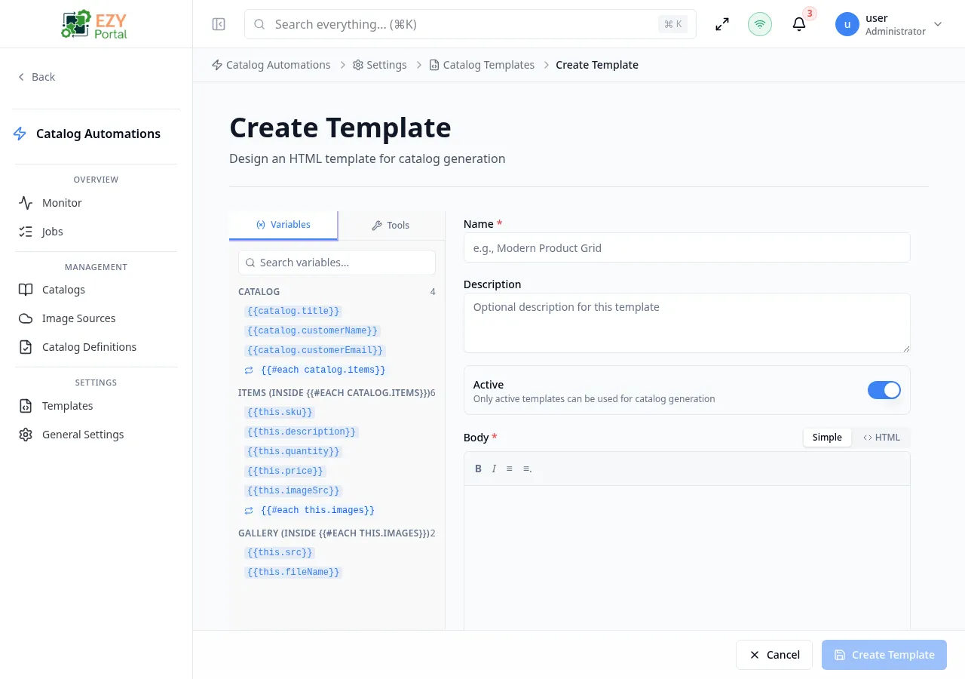Insert the {{catalog.title}} variable
965x679 pixels.
pyautogui.click(x=293, y=311)
